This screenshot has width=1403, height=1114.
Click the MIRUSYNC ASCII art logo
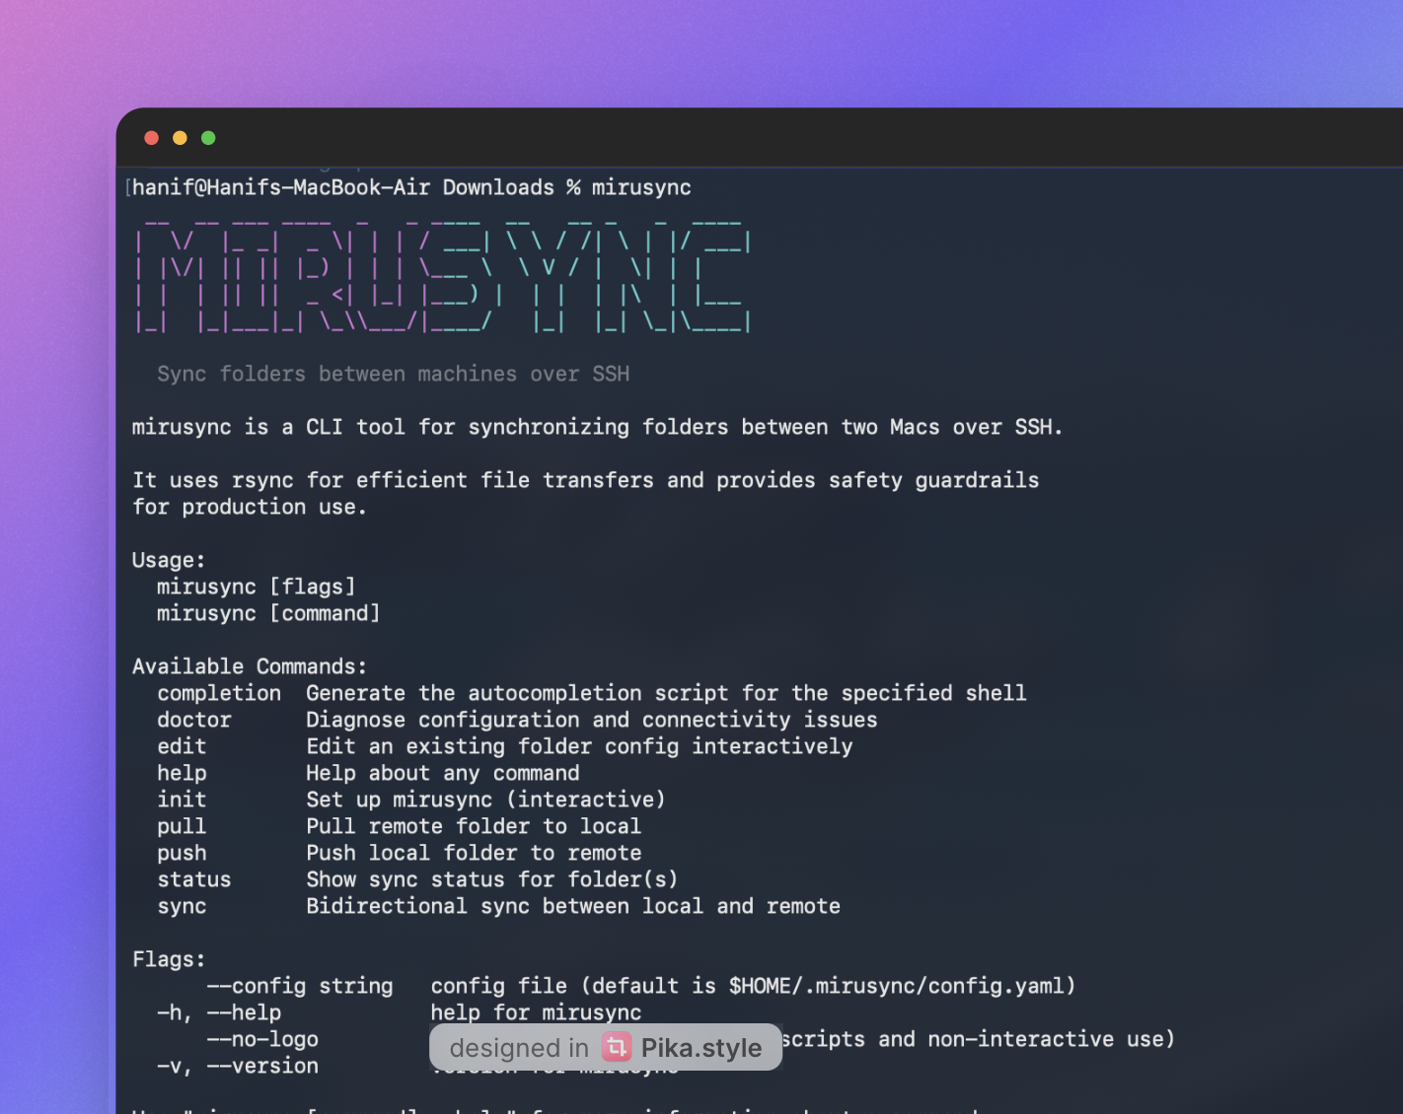[443, 277]
